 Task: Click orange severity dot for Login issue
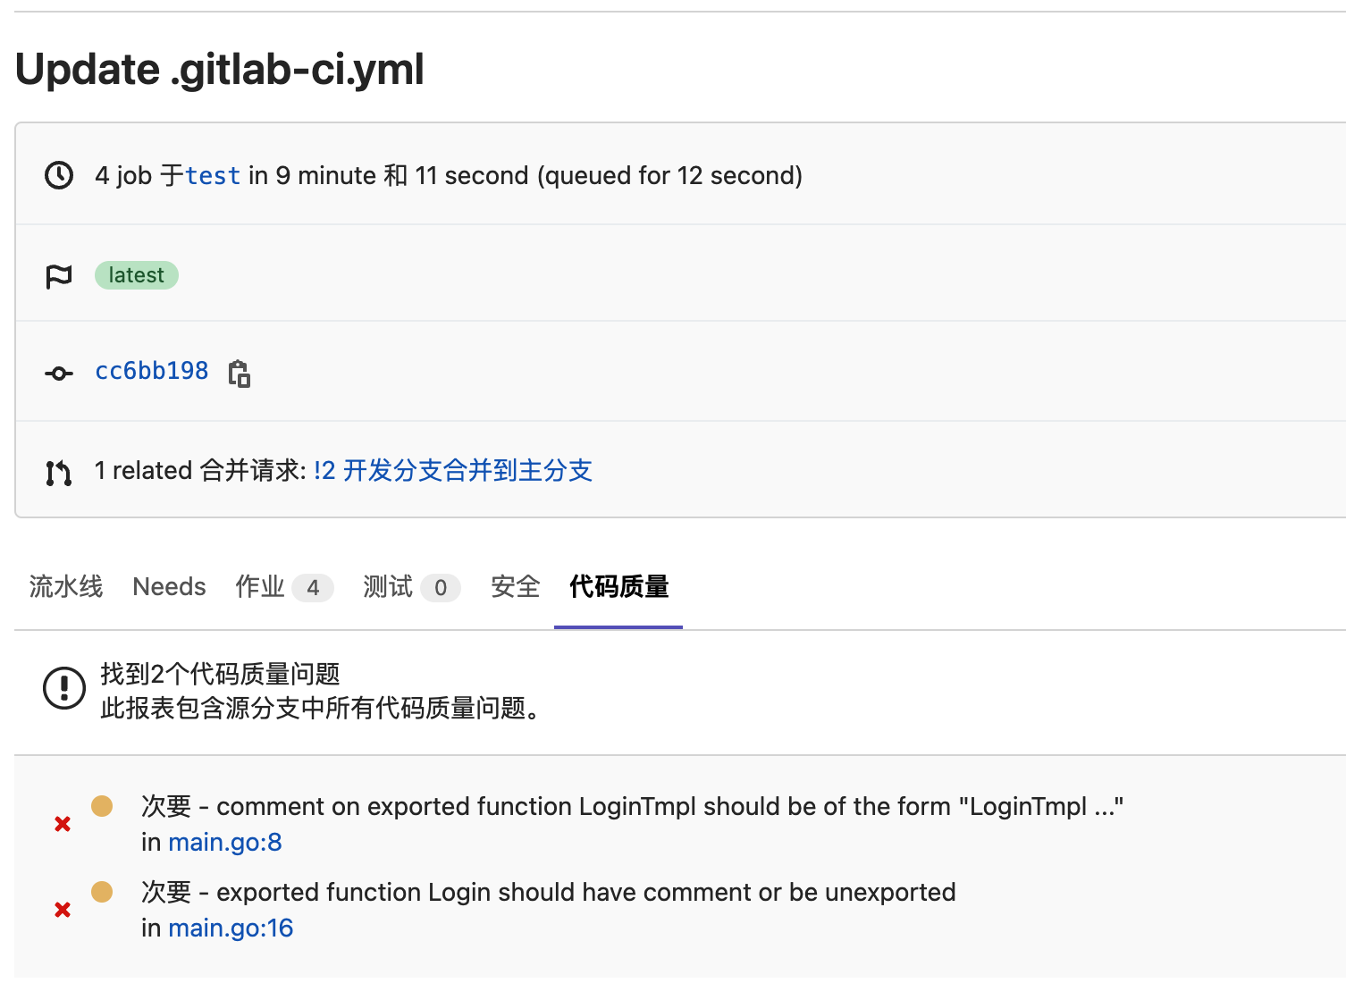102,892
